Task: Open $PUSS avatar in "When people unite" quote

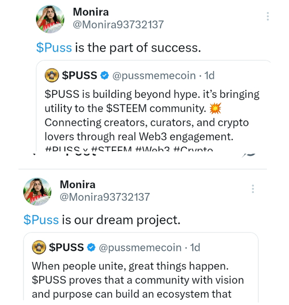Action: pyautogui.click(x=39, y=247)
